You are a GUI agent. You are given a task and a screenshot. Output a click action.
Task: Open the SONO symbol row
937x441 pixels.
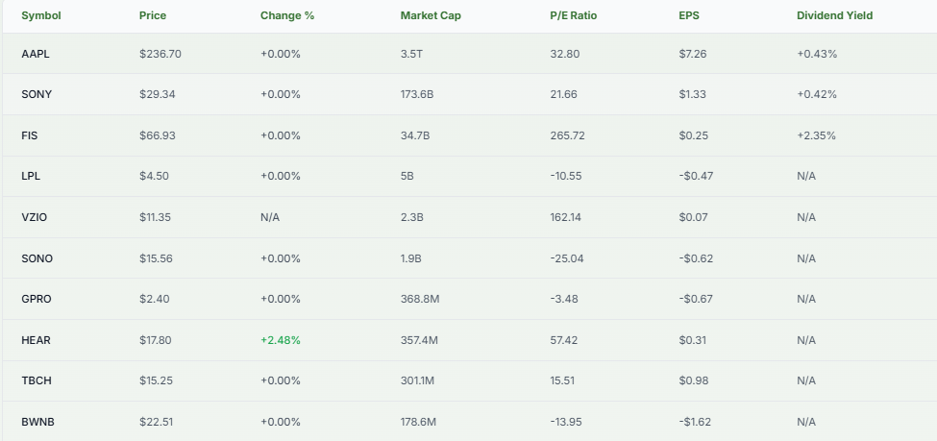pos(37,258)
